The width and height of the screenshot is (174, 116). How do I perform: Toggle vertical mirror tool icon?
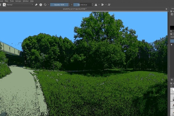click(x=103, y=5)
